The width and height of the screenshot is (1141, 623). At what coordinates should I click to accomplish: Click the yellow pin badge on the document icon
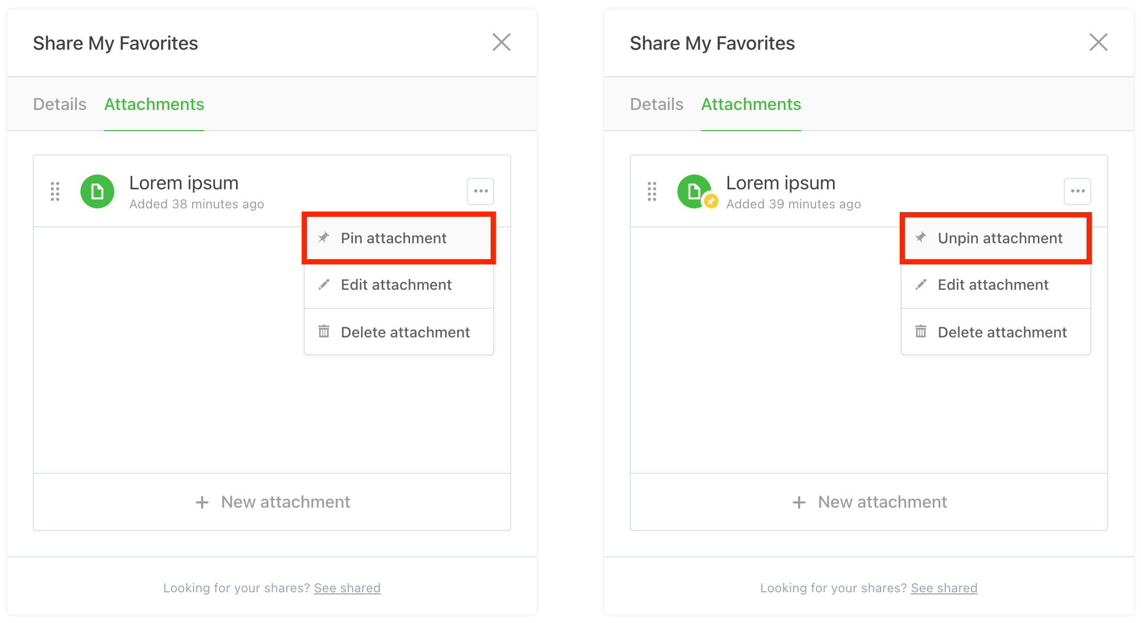pyautogui.click(x=711, y=201)
